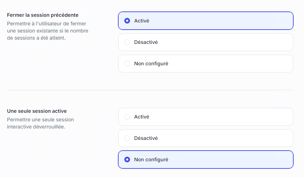Click 'Non configuré' text in Fermer la session précédente

pyautogui.click(x=151, y=64)
